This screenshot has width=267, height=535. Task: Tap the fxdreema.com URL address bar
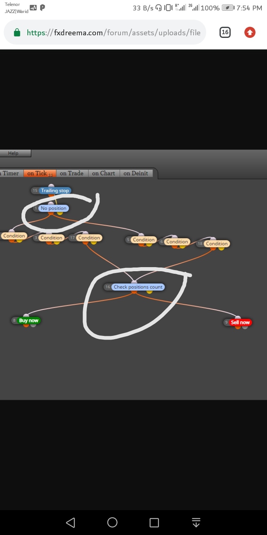[105, 33]
